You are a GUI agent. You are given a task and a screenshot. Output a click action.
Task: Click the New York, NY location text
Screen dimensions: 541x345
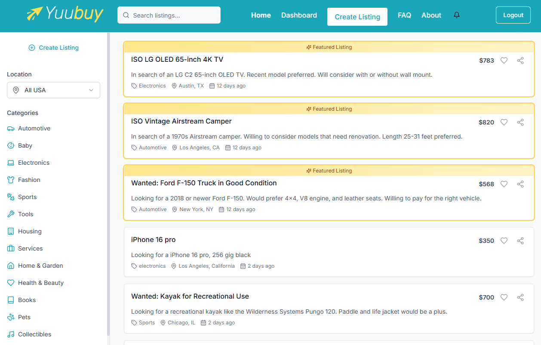point(197,209)
